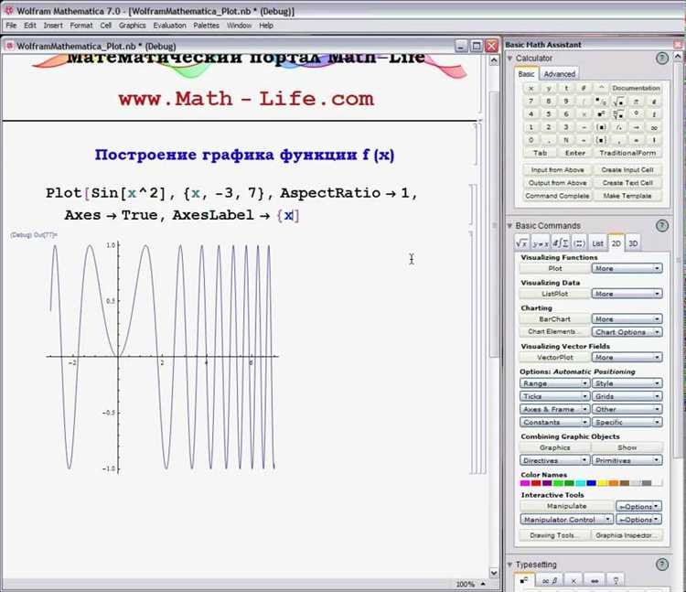Switch to the List commands tab
686x592 pixels.
coord(597,243)
